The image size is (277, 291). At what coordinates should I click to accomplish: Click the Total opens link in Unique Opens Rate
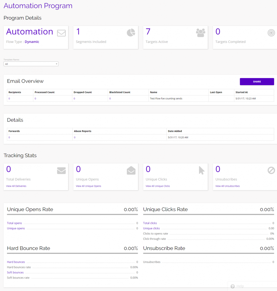point(14,223)
